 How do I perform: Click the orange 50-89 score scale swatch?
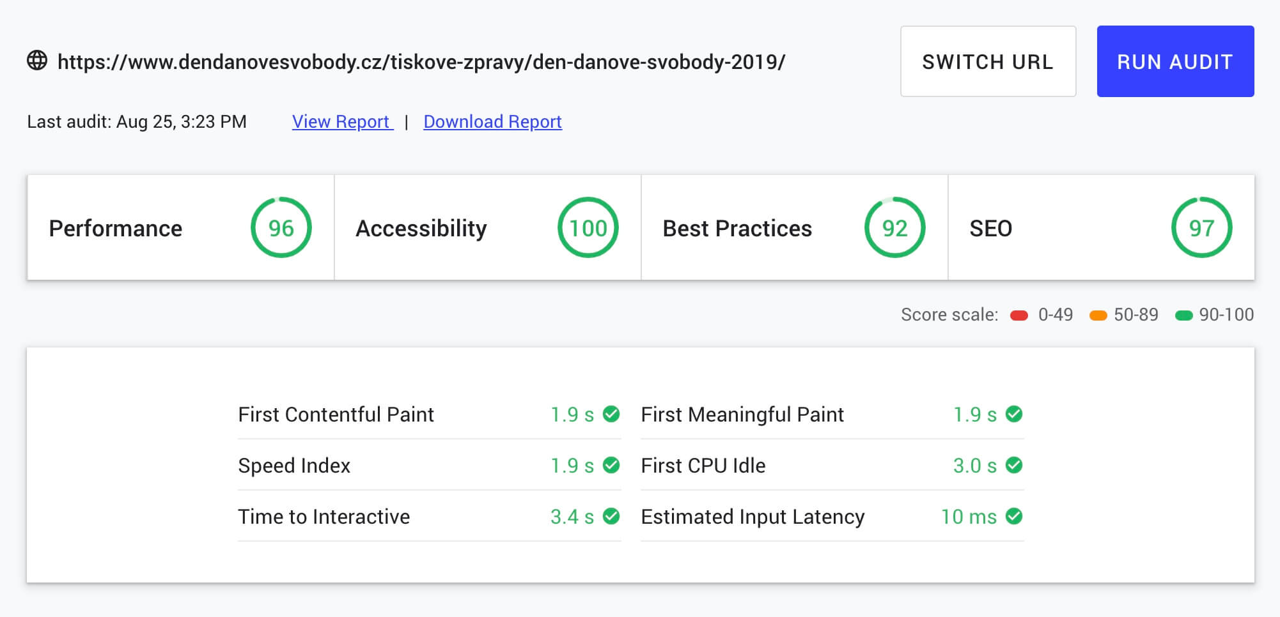[1098, 315]
